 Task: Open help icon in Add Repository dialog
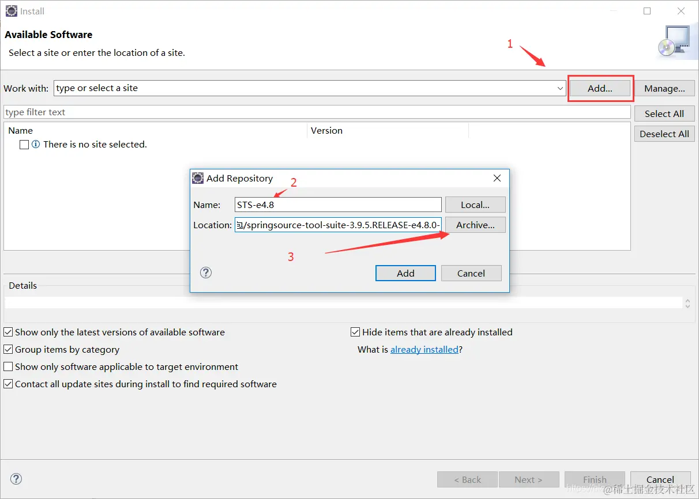point(206,273)
